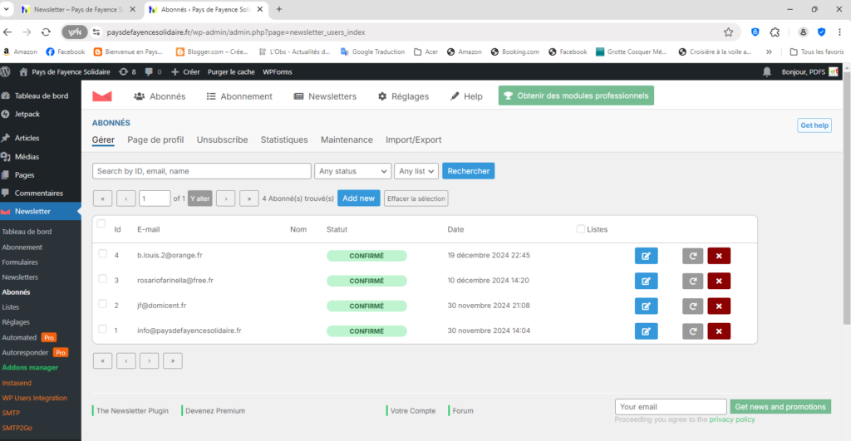Image resolution: width=851 pixels, height=441 pixels.
Task: Open the Import/Export tab
Action: [413, 140]
